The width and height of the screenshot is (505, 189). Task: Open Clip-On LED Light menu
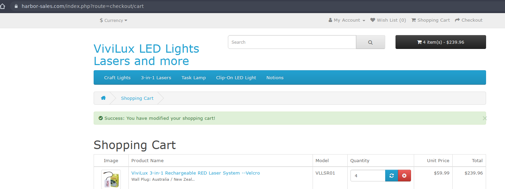click(236, 77)
